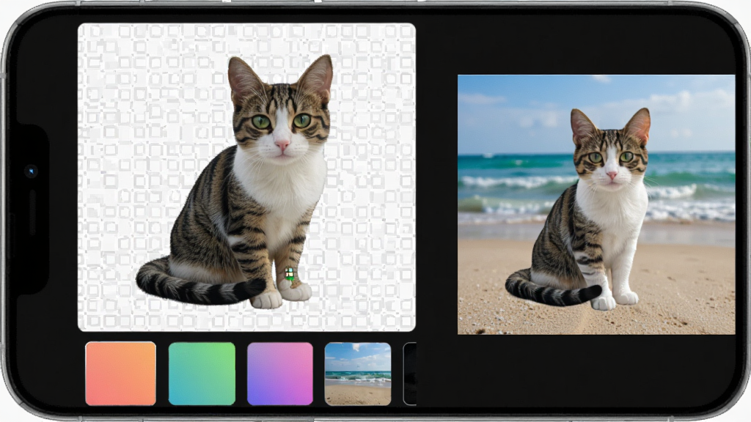Image resolution: width=751 pixels, height=422 pixels.
Task: Tap the cutout cat's front white paw
Action: pos(296,290)
